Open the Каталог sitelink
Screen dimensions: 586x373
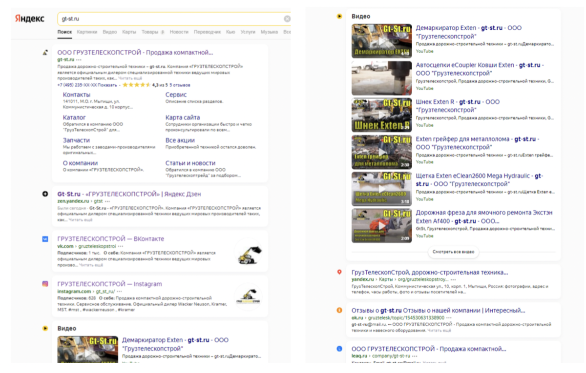coord(74,118)
